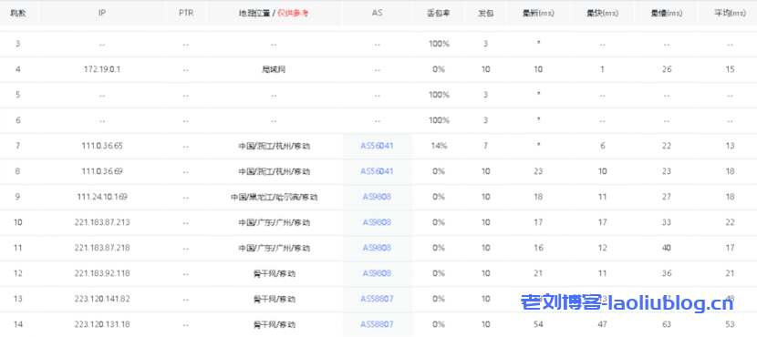Click average value 53 in the last row

coord(730,324)
